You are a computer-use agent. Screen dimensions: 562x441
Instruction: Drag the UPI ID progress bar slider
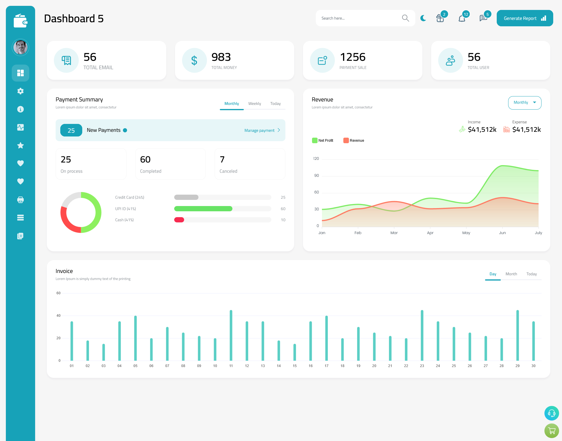point(223,209)
